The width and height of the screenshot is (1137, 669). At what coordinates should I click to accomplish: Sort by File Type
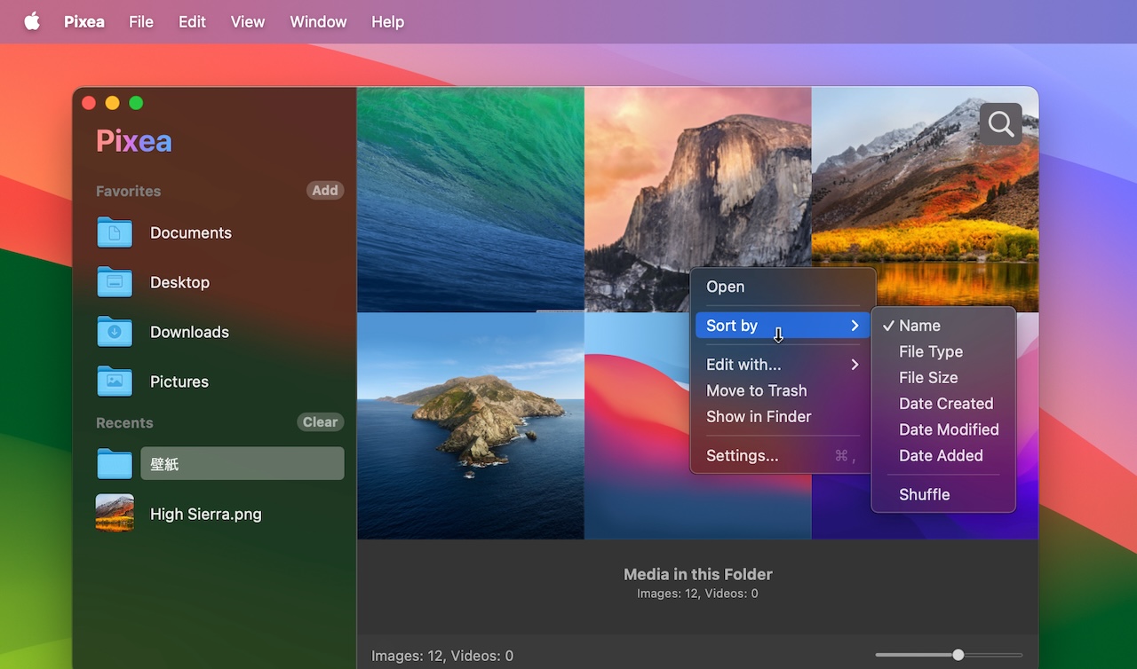943,351
